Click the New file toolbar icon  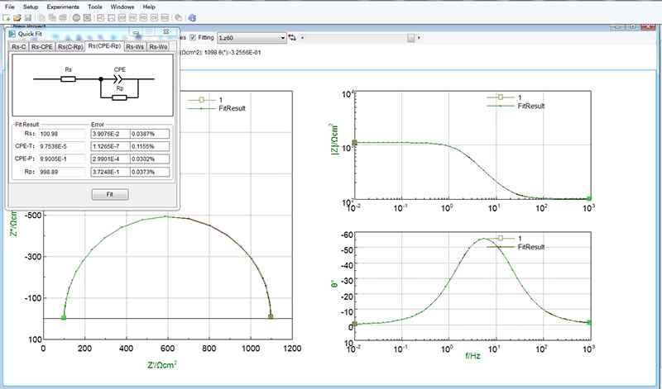pos(7,17)
